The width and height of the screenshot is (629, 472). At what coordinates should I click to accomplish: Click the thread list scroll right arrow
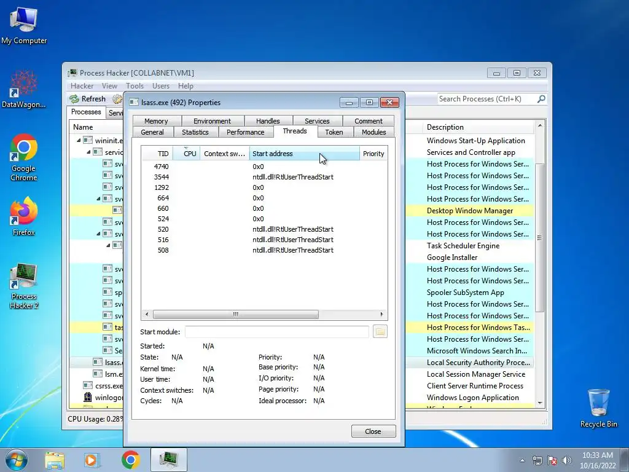pos(381,314)
